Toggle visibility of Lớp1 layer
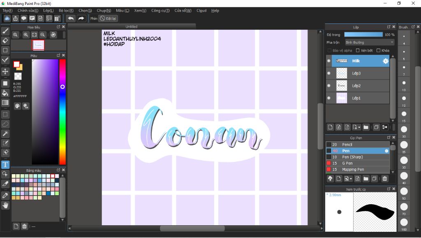421x238 pixels. pos(329,98)
